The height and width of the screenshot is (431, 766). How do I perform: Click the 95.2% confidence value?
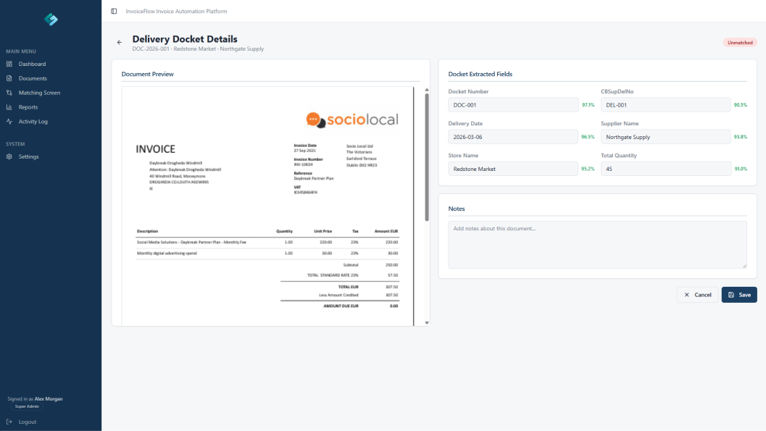tap(588, 169)
